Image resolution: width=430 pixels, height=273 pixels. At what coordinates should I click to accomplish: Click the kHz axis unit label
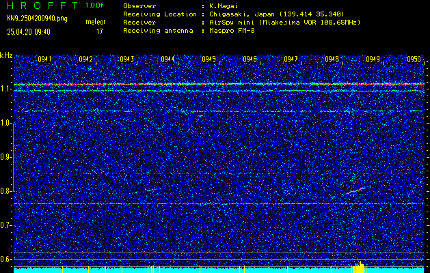coord(6,55)
